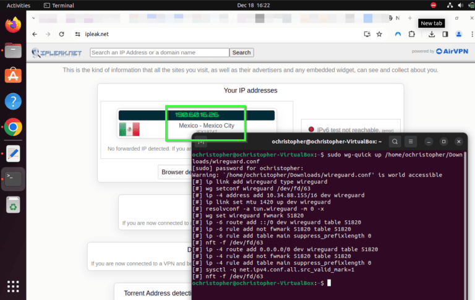
Task: Open the Terminal menu in top bar
Action: click(x=59, y=5)
